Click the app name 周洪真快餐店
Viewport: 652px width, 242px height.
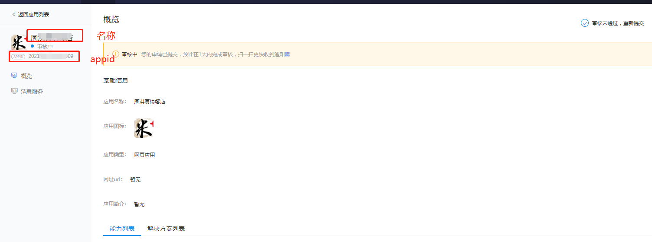[x=150, y=102]
